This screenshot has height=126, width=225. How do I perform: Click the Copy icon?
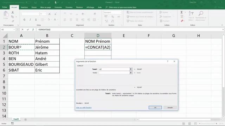13,17
